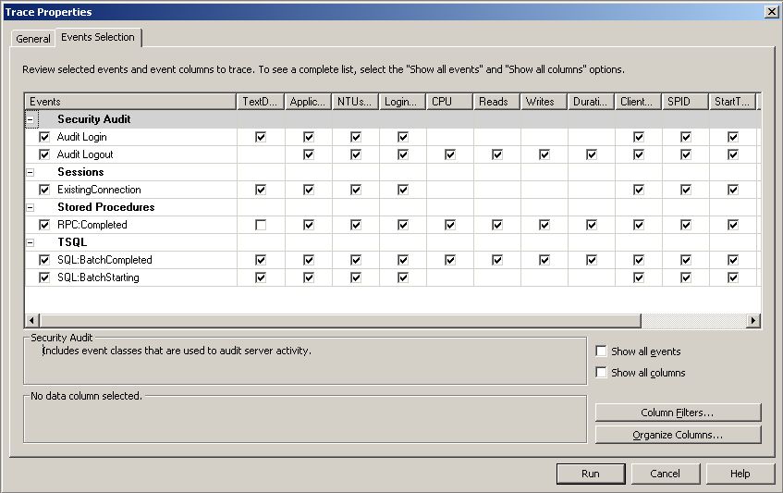Uncheck the Audit Login event checkbox
This screenshot has width=783, height=493.
(x=44, y=137)
